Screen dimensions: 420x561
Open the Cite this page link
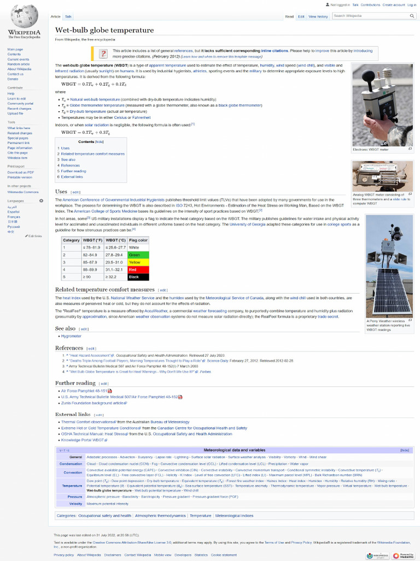(17, 153)
